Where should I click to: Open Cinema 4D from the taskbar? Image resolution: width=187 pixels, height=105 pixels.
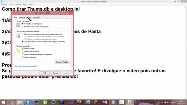click(x=53, y=102)
